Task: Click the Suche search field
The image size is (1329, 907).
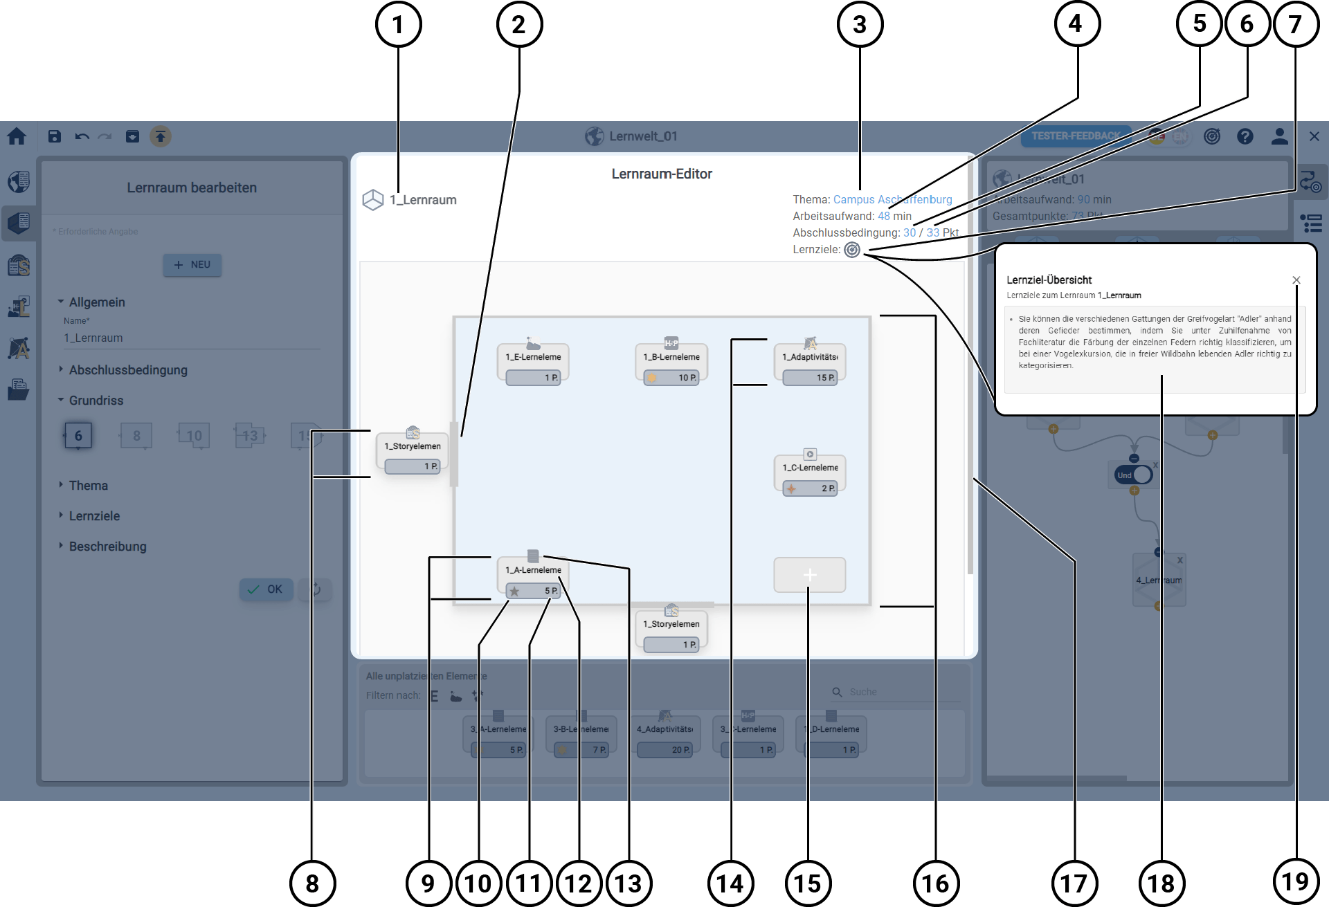Action: pyautogui.click(x=896, y=692)
